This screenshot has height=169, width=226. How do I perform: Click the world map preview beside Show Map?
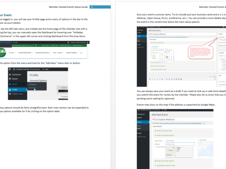206,149
